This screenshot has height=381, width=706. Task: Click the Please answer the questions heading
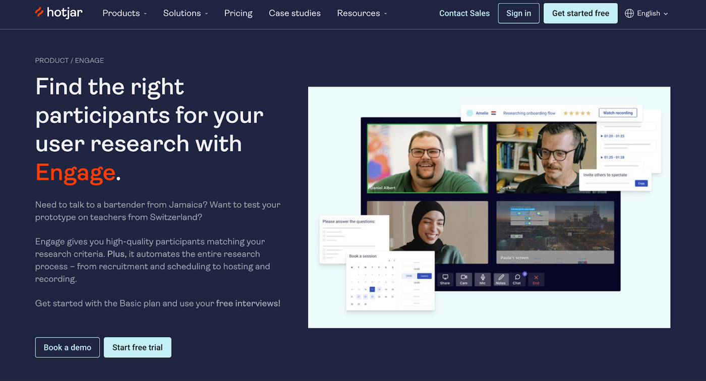[348, 221]
